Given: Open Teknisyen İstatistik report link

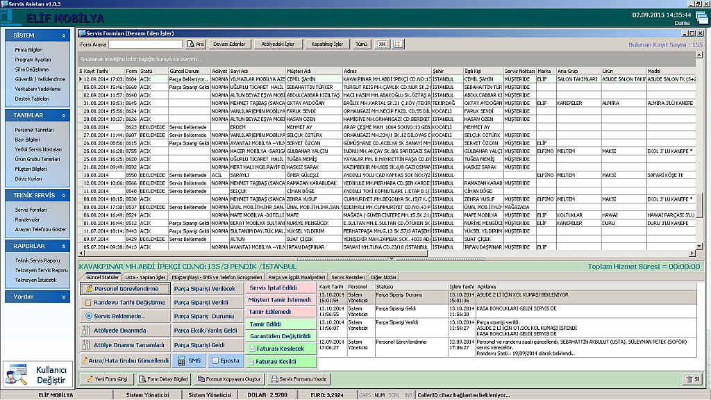Looking at the screenshot, I should click(36, 281).
